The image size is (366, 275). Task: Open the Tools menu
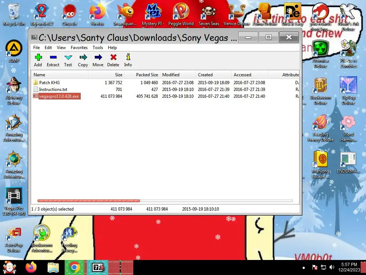[98, 48]
